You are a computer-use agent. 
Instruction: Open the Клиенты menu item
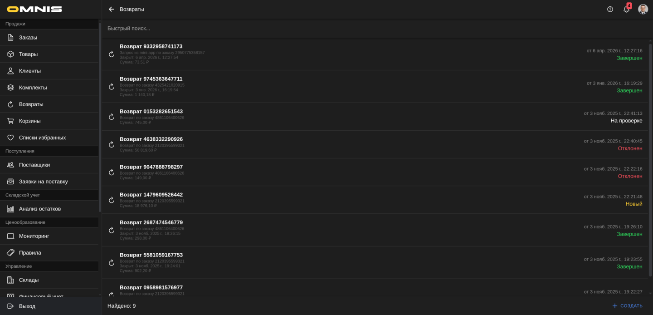point(30,71)
